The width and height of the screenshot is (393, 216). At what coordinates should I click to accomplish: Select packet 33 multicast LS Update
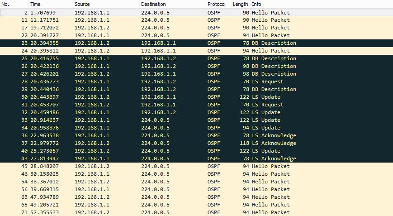[196, 120]
